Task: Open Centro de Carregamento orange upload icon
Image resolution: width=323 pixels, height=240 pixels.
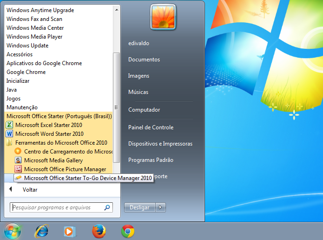Action: pyautogui.click(x=18, y=152)
